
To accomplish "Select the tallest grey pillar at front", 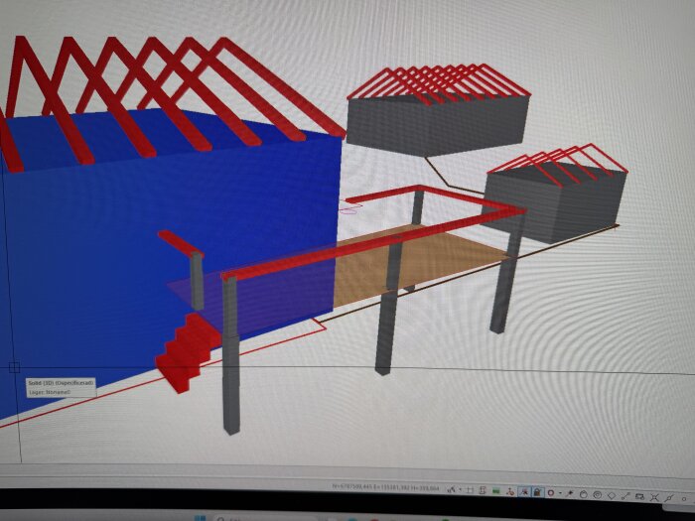I will click(x=231, y=354).
